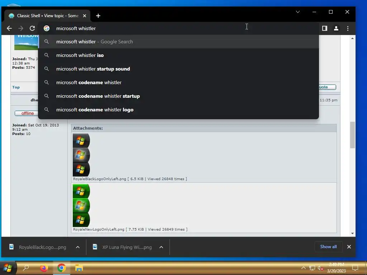Open the Chrome profile icon

pos(336,28)
